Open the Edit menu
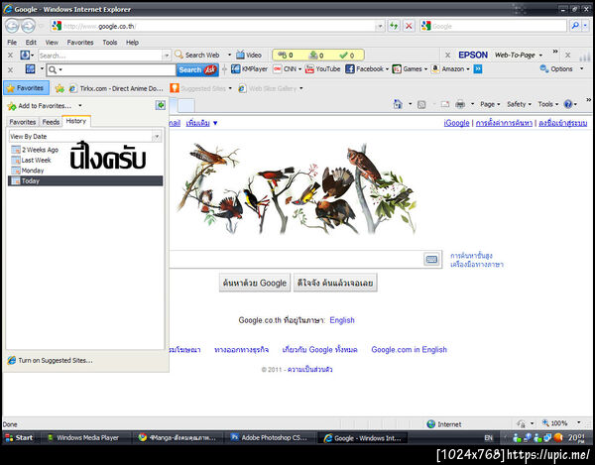Viewport: 595px width, 465px height. coord(31,42)
